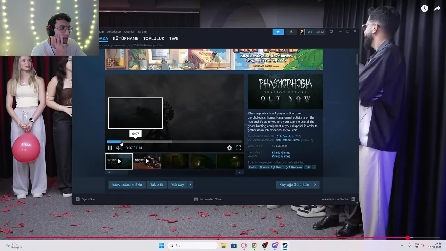Unmute the trailer using the speaker icon

(x=118, y=148)
